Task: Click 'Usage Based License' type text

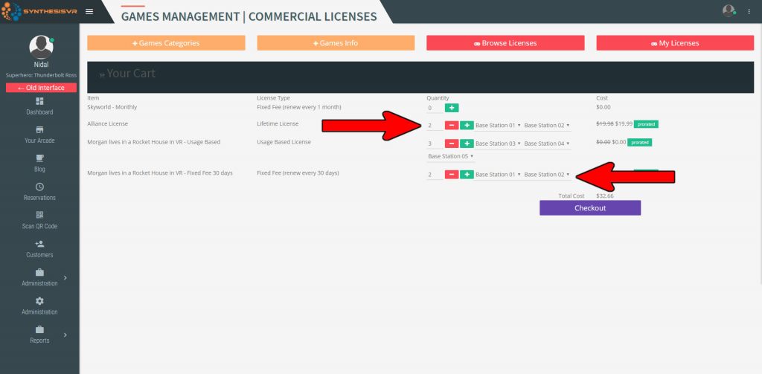Action: [284, 142]
